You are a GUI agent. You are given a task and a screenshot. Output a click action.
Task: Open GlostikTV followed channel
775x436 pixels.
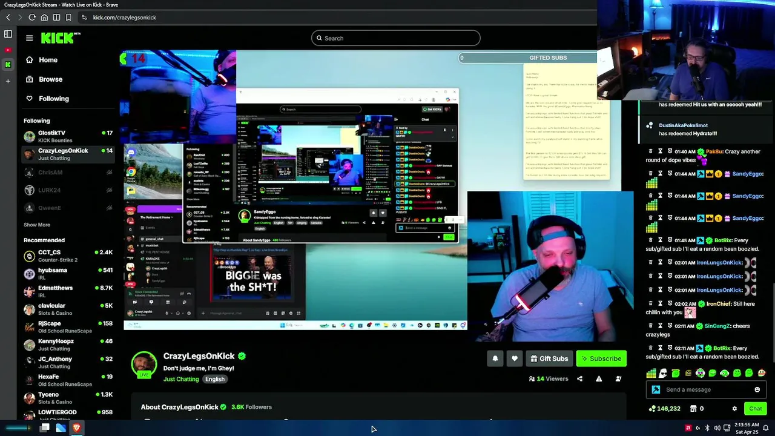pyautogui.click(x=68, y=136)
